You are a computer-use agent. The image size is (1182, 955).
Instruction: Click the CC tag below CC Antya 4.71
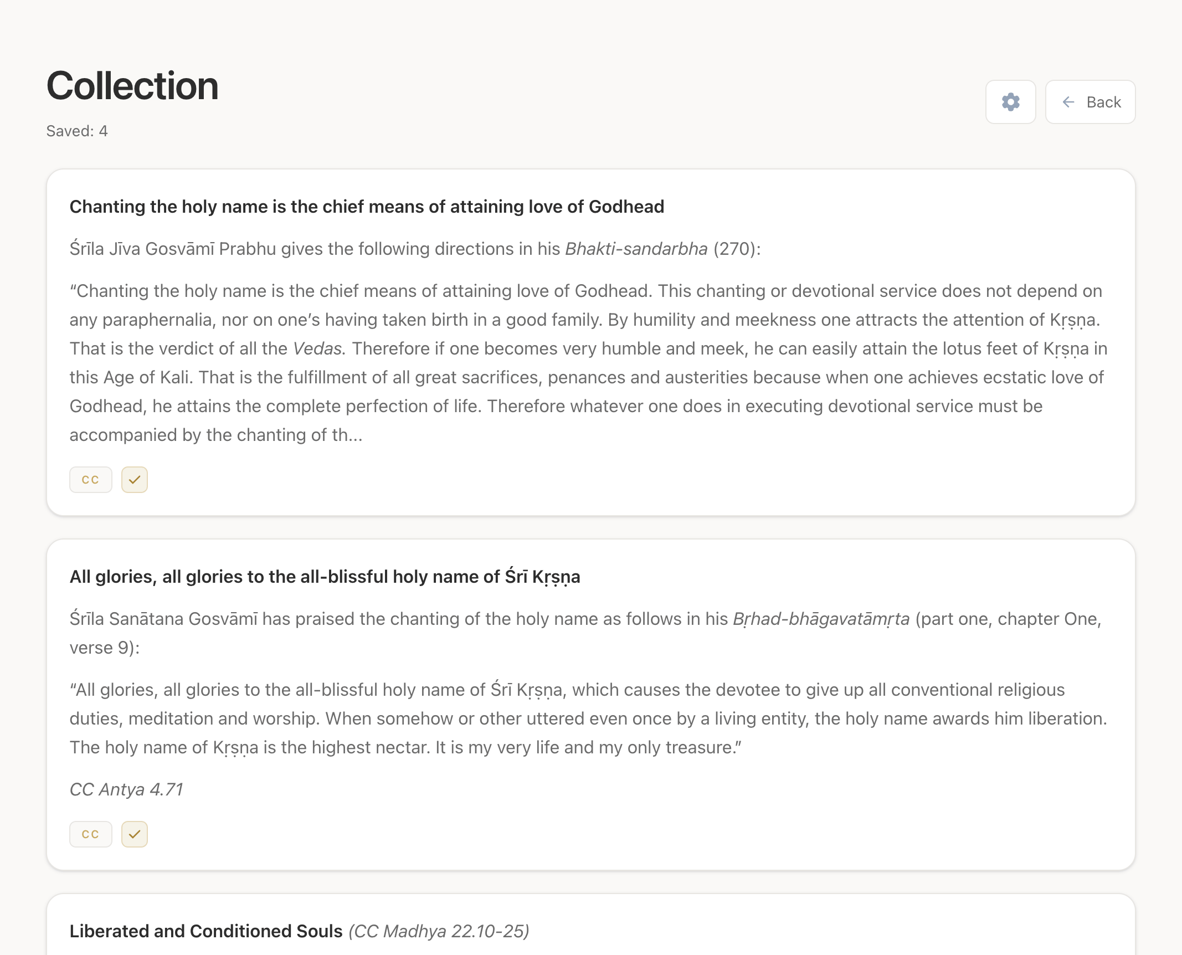(x=90, y=834)
